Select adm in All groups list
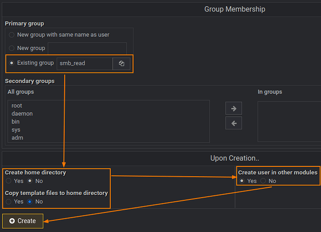Screen dimensions: 321x232 pyautogui.click(x=17, y=138)
